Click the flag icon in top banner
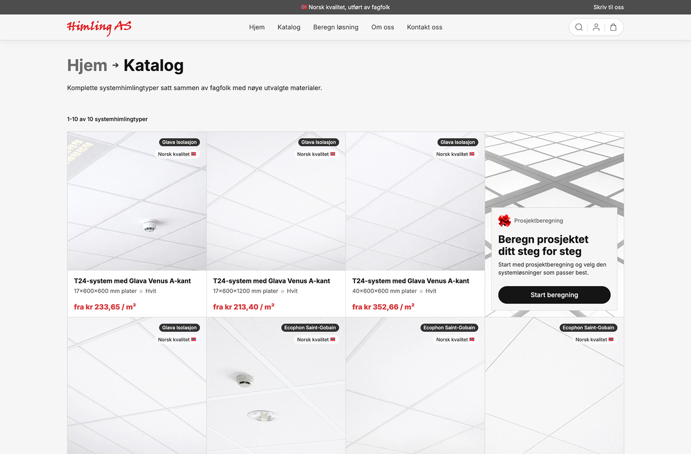This screenshot has width=691, height=454. (x=304, y=7)
